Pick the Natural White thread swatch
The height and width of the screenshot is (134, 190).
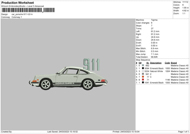pyautogui.click(x=143, y=71)
